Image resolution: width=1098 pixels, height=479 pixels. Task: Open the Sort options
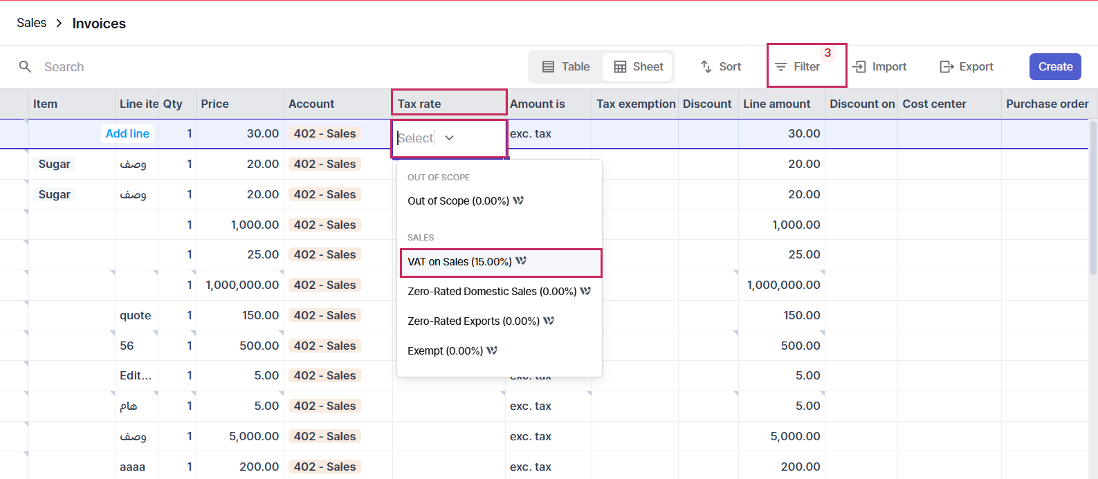(x=721, y=66)
